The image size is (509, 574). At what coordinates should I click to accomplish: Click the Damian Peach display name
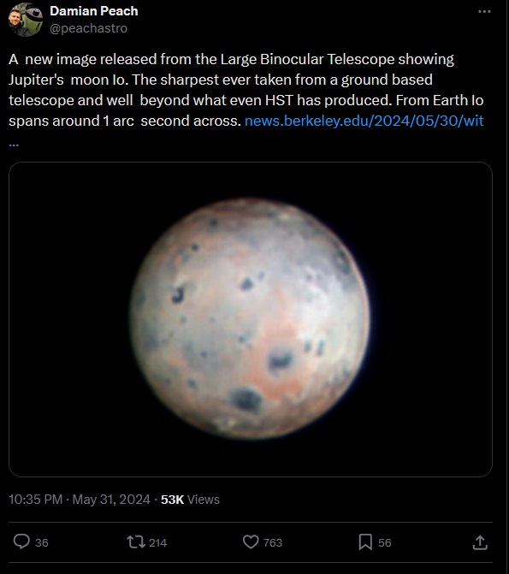[94, 11]
